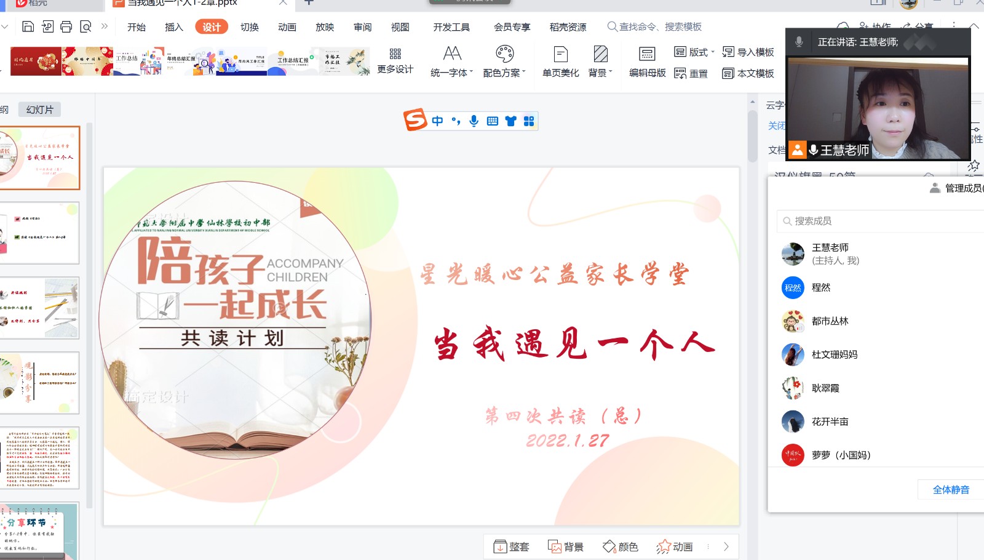Open the 开始 ribbon tab
The image size is (984, 560).
click(x=137, y=27)
